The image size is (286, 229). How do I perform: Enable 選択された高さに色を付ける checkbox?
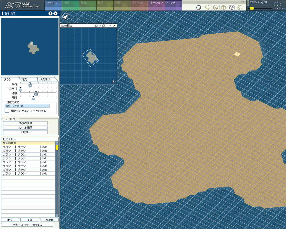pyautogui.click(x=7, y=111)
